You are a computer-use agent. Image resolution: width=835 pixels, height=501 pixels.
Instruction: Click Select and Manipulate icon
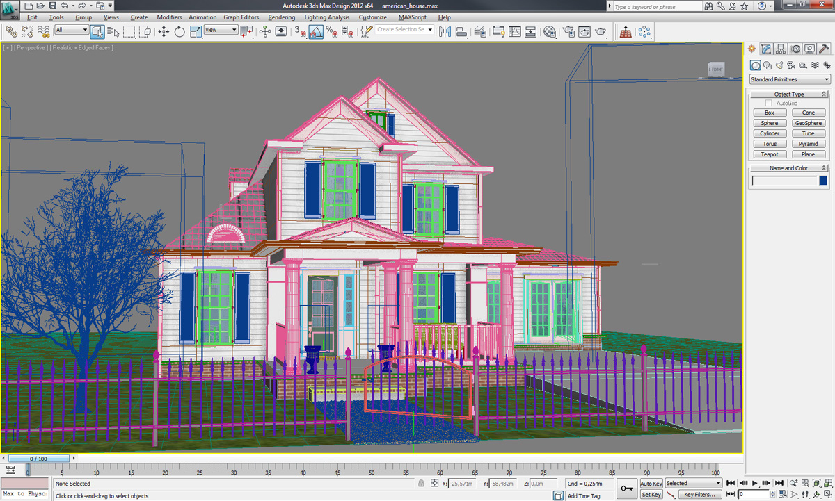[x=265, y=31]
